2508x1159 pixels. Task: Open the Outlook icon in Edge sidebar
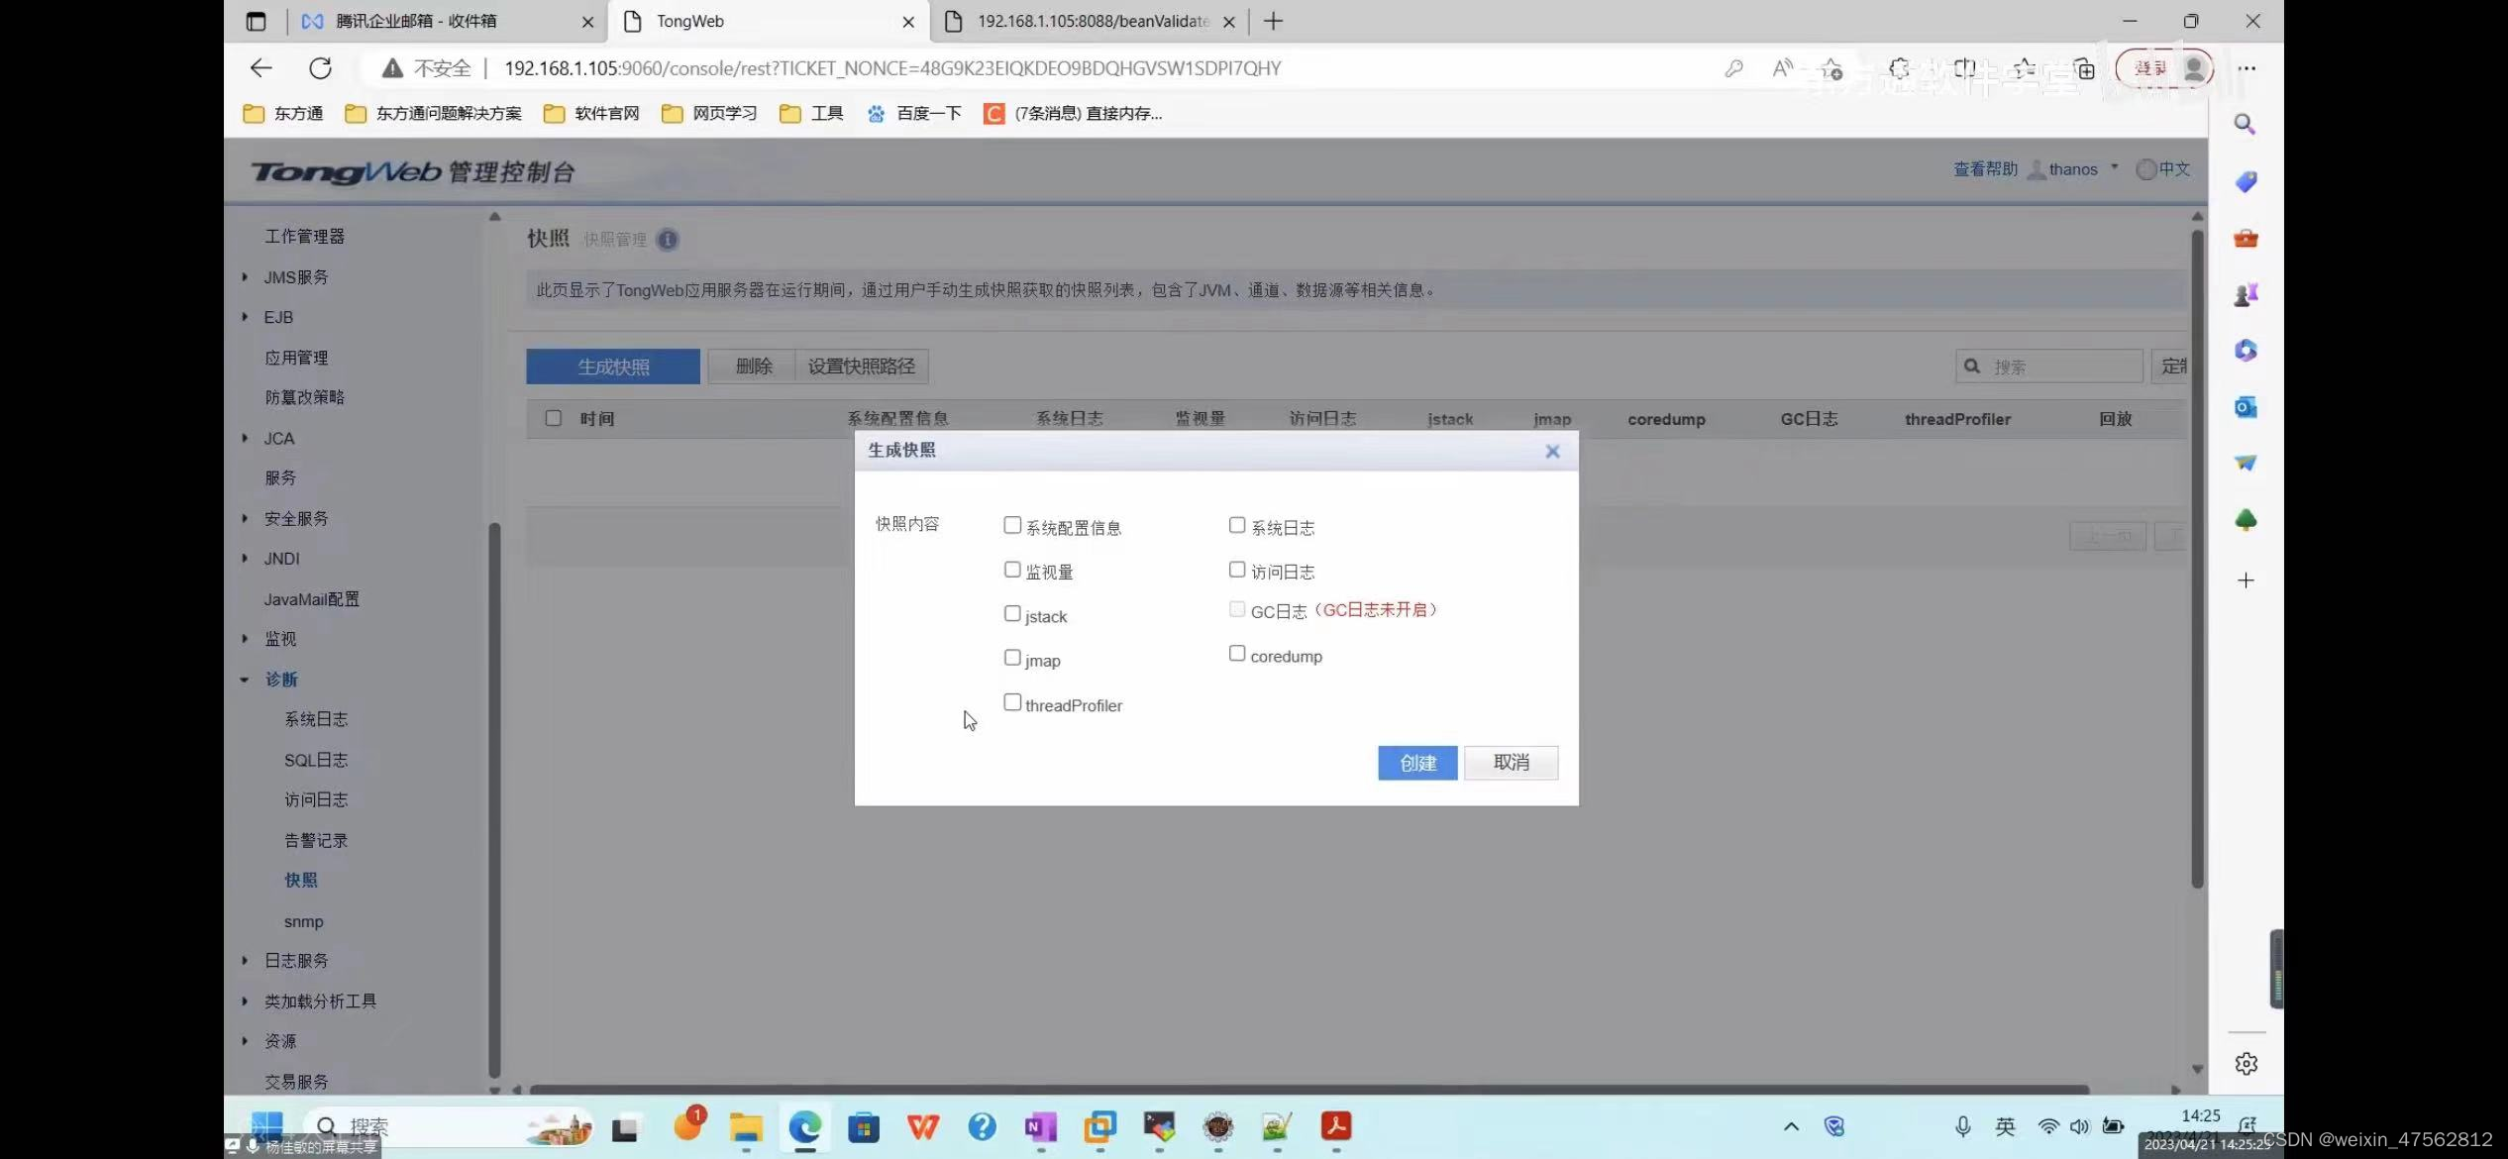2245,407
